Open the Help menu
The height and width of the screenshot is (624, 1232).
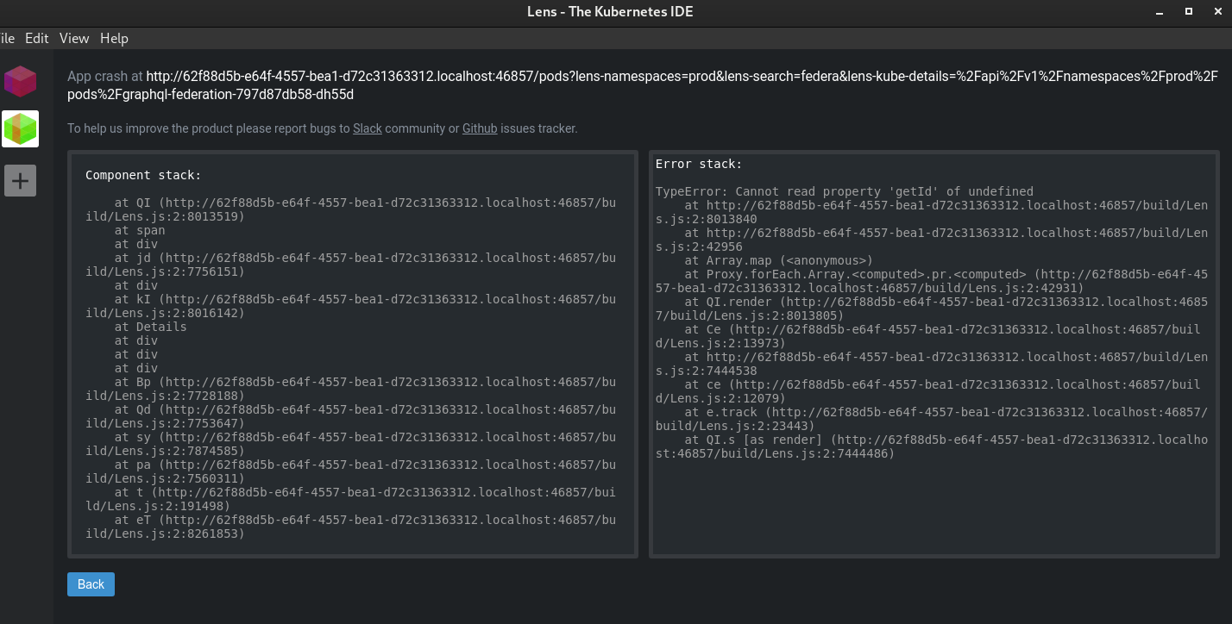point(114,38)
